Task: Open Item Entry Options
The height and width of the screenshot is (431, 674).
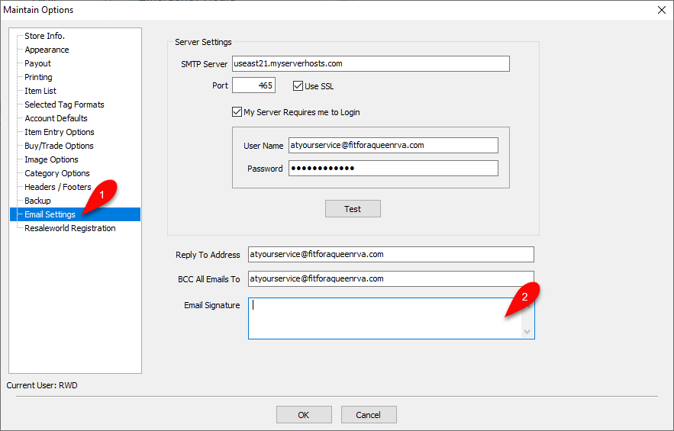Action: [x=60, y=132]
